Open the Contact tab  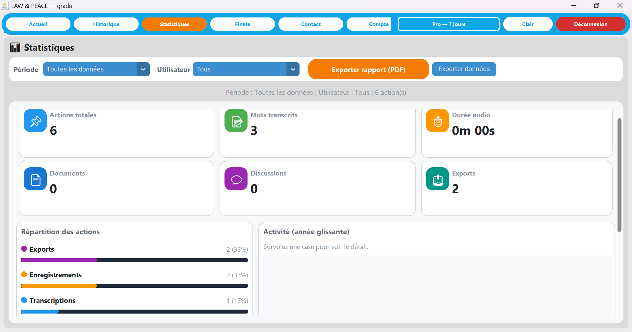tap(311, 24)
